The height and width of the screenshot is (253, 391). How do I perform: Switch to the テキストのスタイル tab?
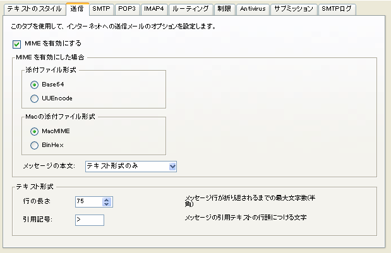33,9
